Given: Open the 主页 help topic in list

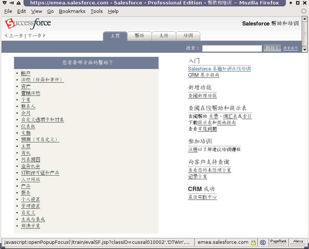Looking at the screenshot, I should click(26, 146).
